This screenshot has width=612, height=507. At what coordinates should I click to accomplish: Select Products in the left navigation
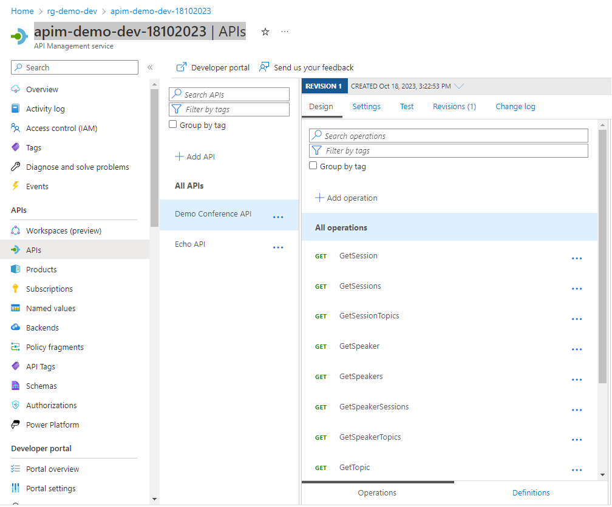[x=40, y=269]
